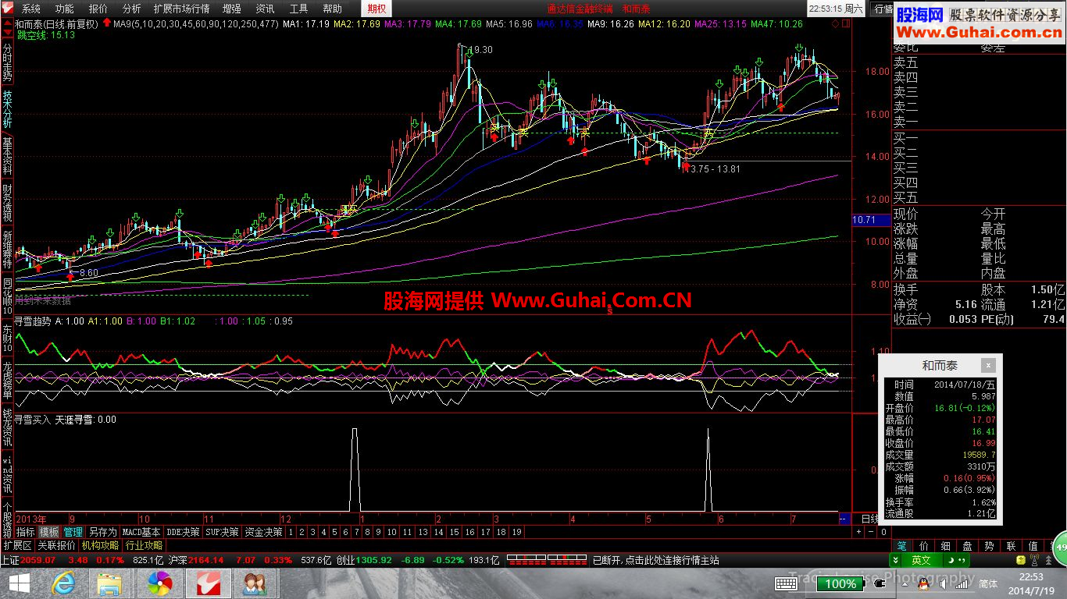This screenshot has height=599, width=1067.
Task: Close the 和而泰 data popup
Action: pyautogui.click(x=988, y=365)
